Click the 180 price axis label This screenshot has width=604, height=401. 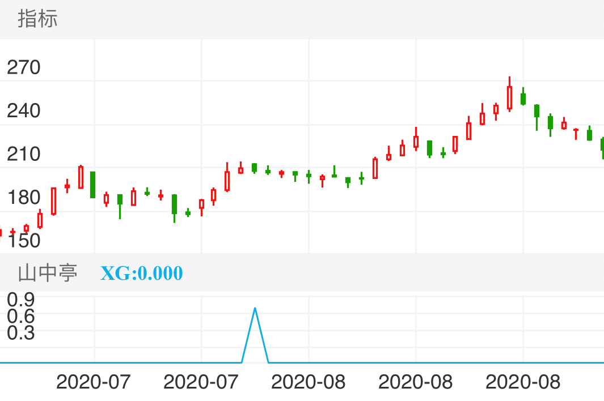pos(23,198)
